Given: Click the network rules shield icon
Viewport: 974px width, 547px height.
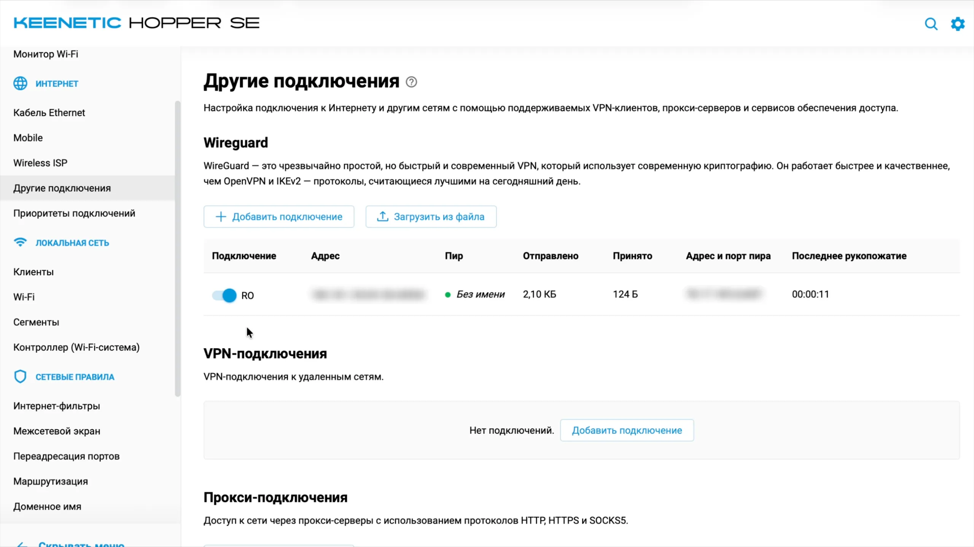Looking at the screenshot, I should click(x=20, y=376).
